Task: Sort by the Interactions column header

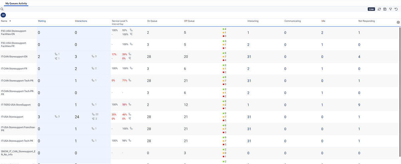Action: pos(81,21)
